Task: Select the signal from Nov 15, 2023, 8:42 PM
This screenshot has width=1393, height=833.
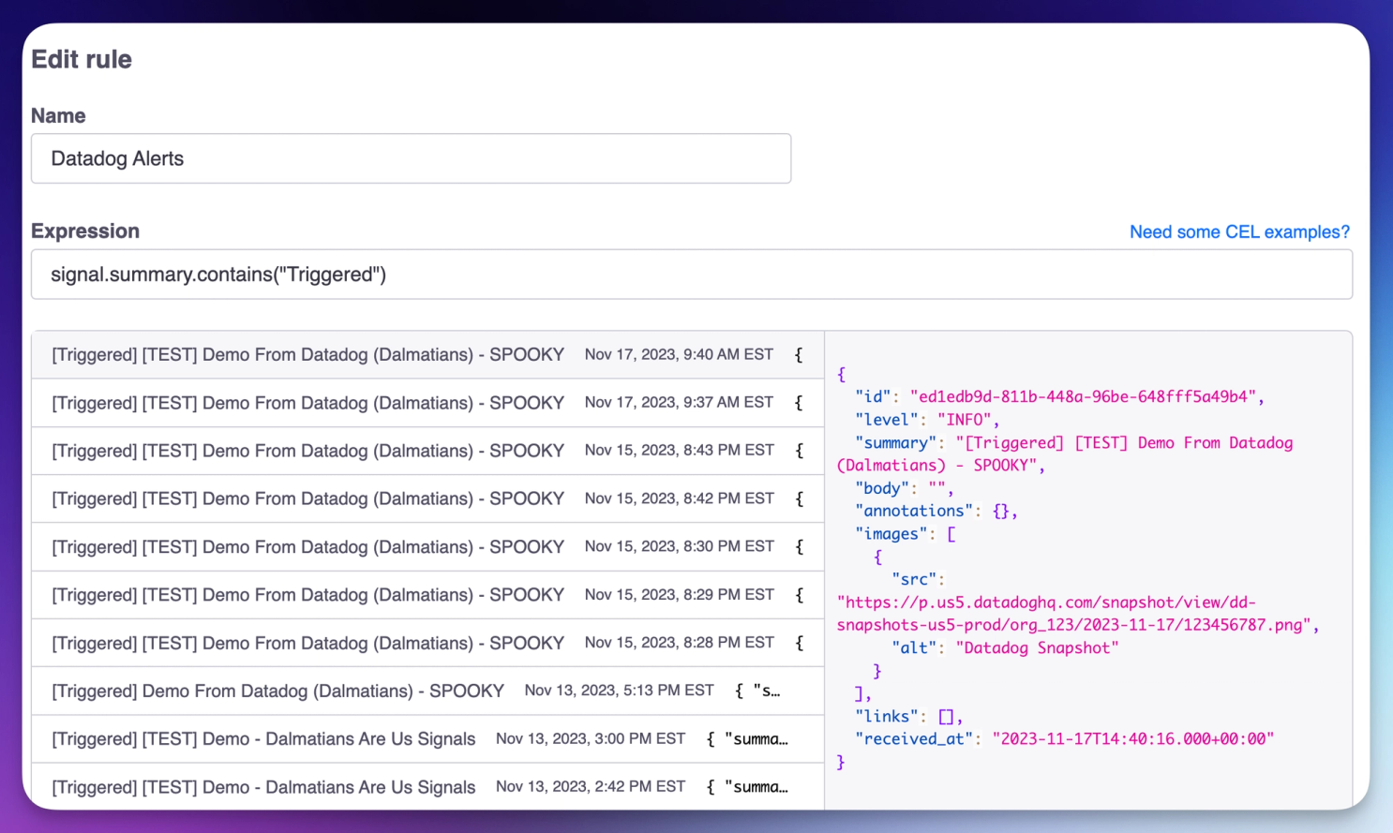Action: [x=427, y=498]
